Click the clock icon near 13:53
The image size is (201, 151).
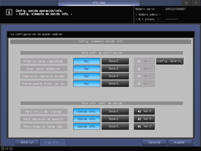pyautogui.click(x=3, y=149)
